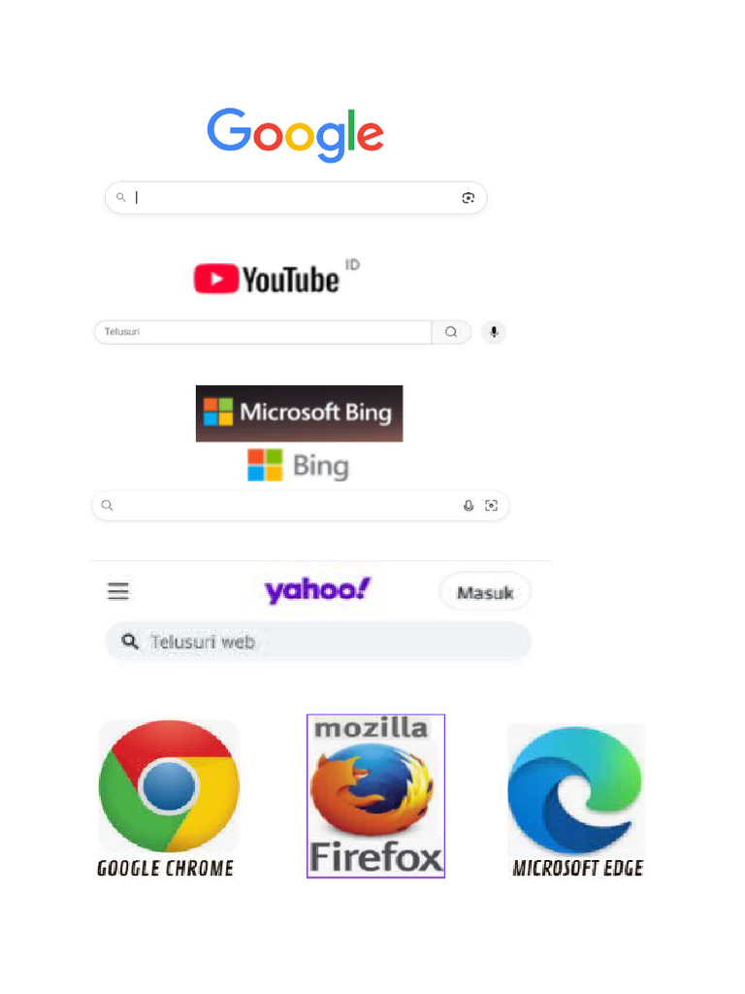Click the YouTube Telusuri search field
This screenshot has width=745, height=994.
click(x=263, y=332)
